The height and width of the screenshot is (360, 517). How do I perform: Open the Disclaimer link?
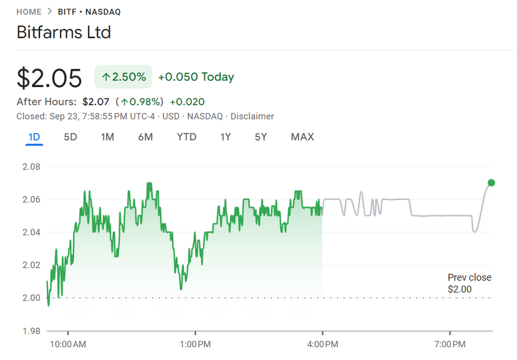(x=252, y=116)
